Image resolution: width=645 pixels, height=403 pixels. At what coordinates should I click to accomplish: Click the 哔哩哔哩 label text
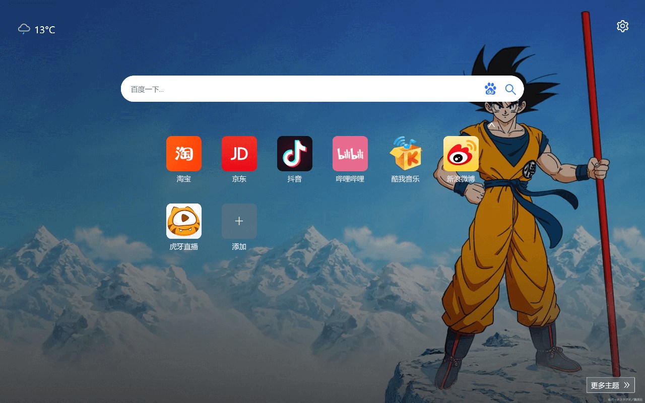tap(350, 179)
